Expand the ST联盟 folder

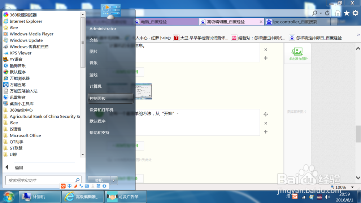pos(13,148)
